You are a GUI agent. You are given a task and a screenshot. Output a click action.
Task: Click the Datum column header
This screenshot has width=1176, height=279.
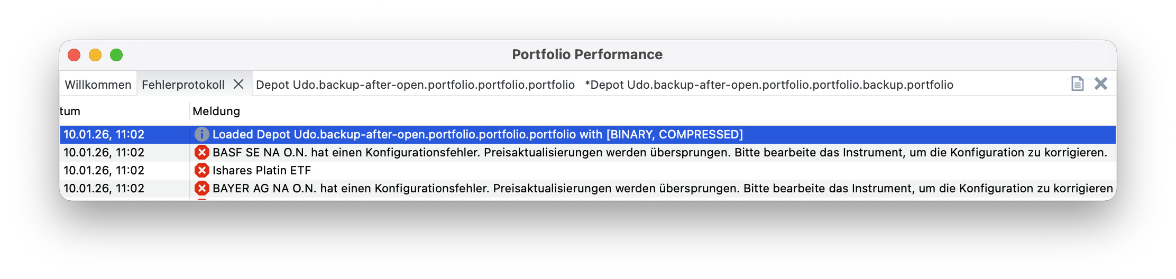[70, 111]
